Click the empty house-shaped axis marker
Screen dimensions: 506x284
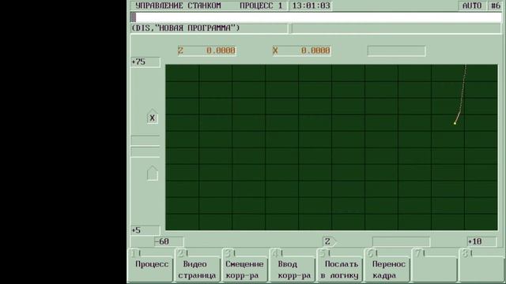[153, 174]
